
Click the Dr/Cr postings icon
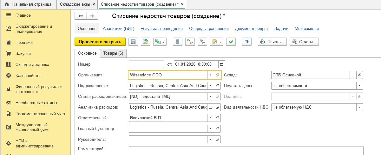pos(190,42)
